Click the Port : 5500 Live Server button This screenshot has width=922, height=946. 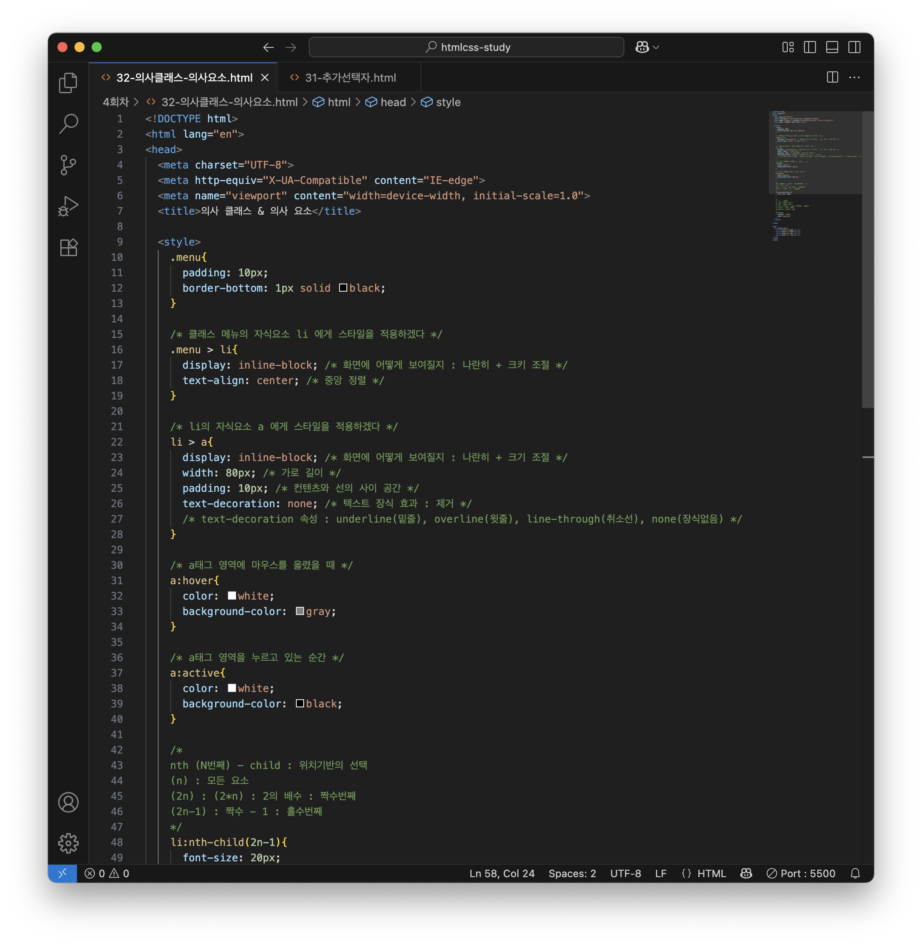(x=801, y=873)
